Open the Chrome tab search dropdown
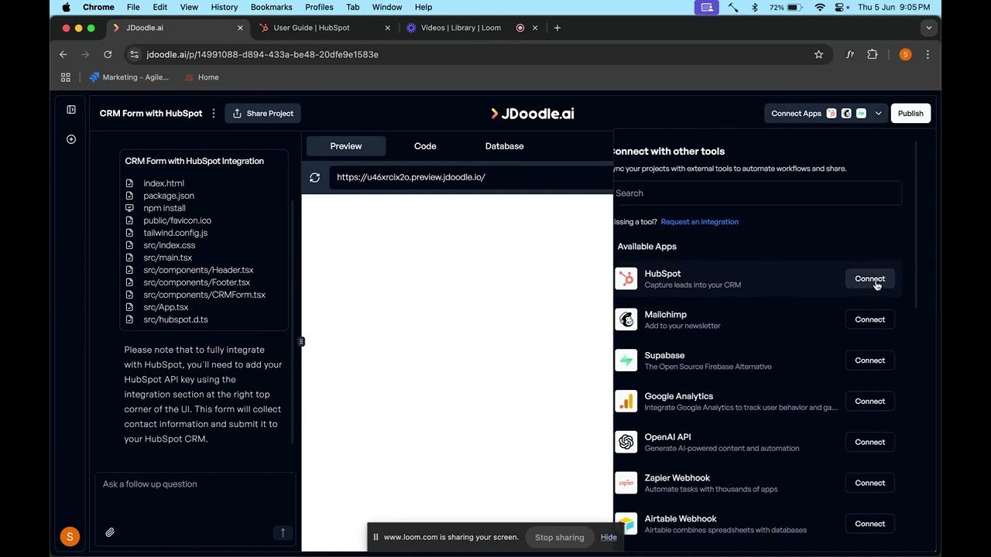Image resolution: width=991 pixels, height=557 pixels. (x=928, y=28)
